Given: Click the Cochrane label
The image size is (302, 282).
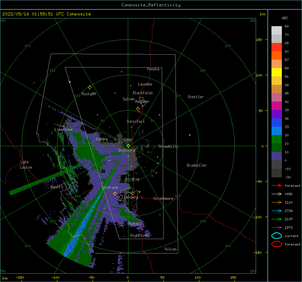Looking at the screenshot, I should pos(110,187).
